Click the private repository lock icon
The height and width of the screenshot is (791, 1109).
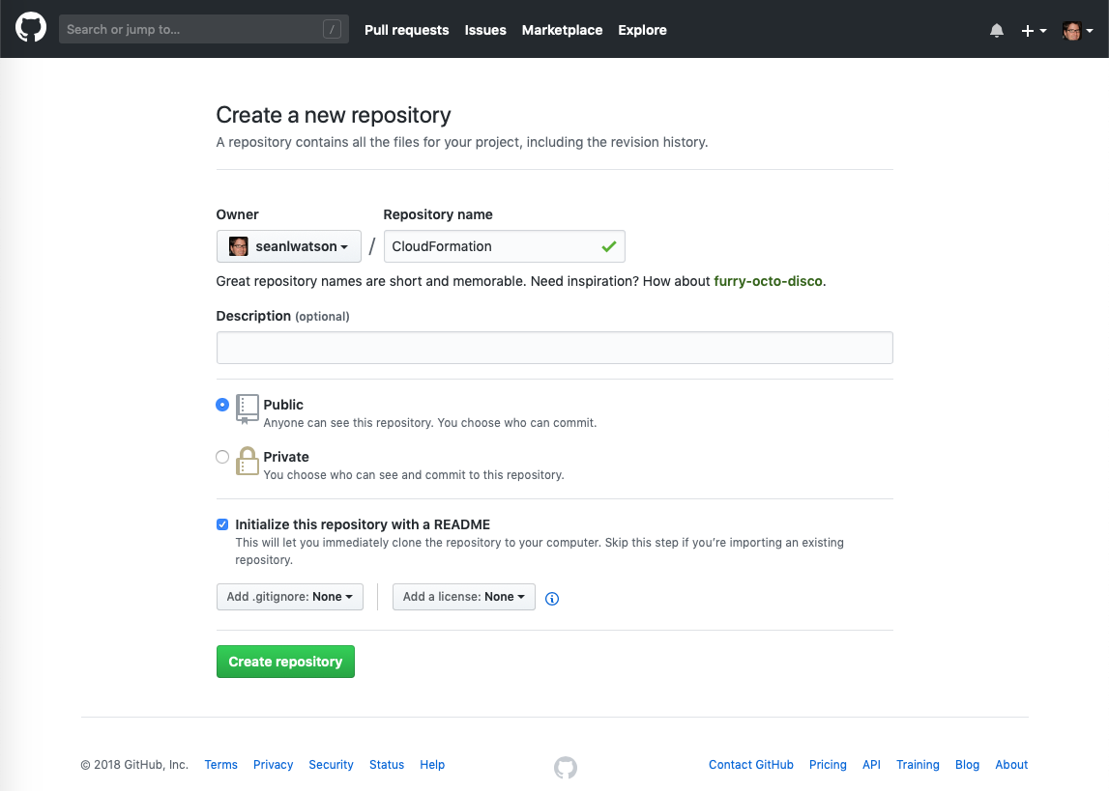247,462
